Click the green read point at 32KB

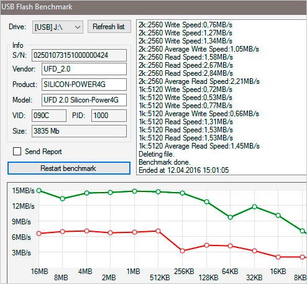pos(255,207)
